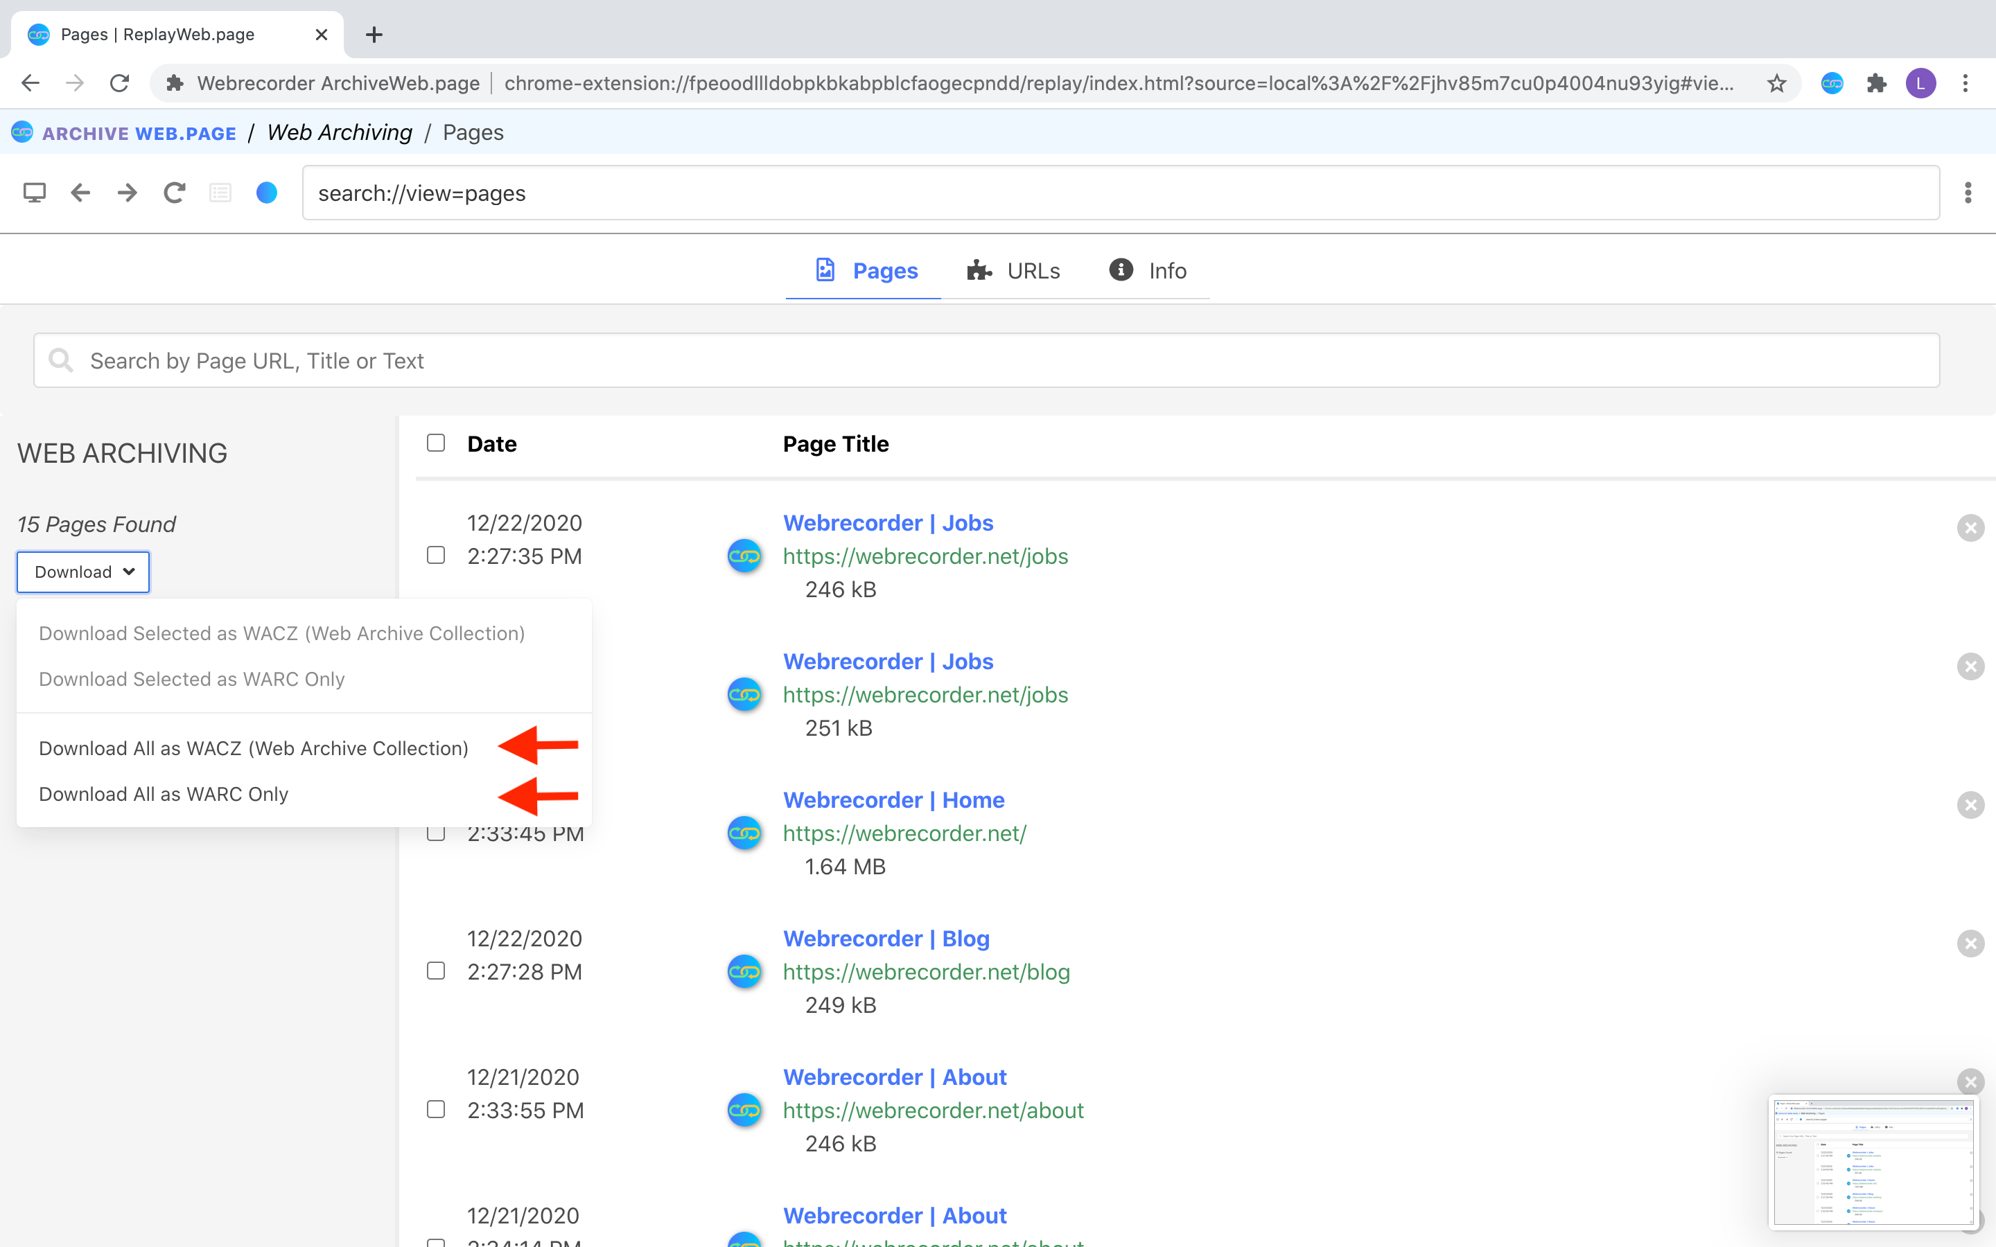Check the About page at 2:33:55 PM
The width and height of the screenshot is (1996, 1247).
[x=435, y=1109]
